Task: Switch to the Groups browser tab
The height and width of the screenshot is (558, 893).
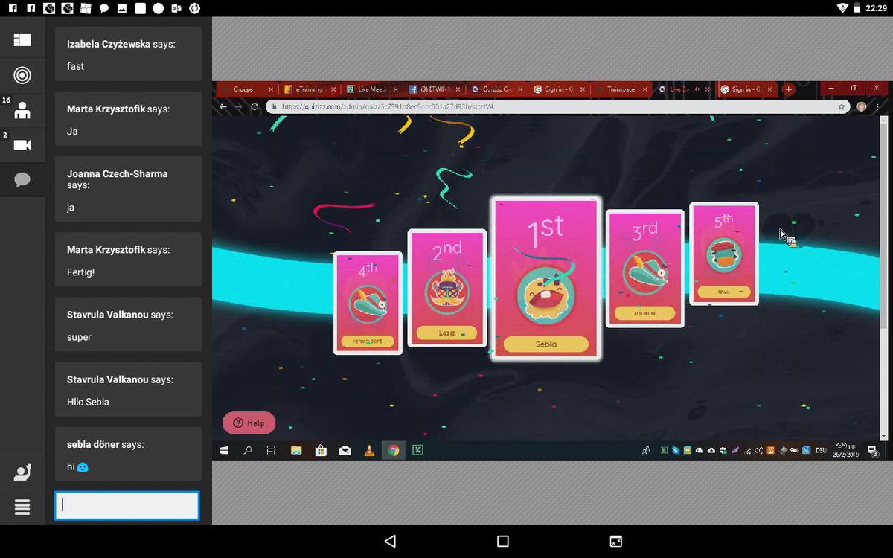Action: click(246, 89)
